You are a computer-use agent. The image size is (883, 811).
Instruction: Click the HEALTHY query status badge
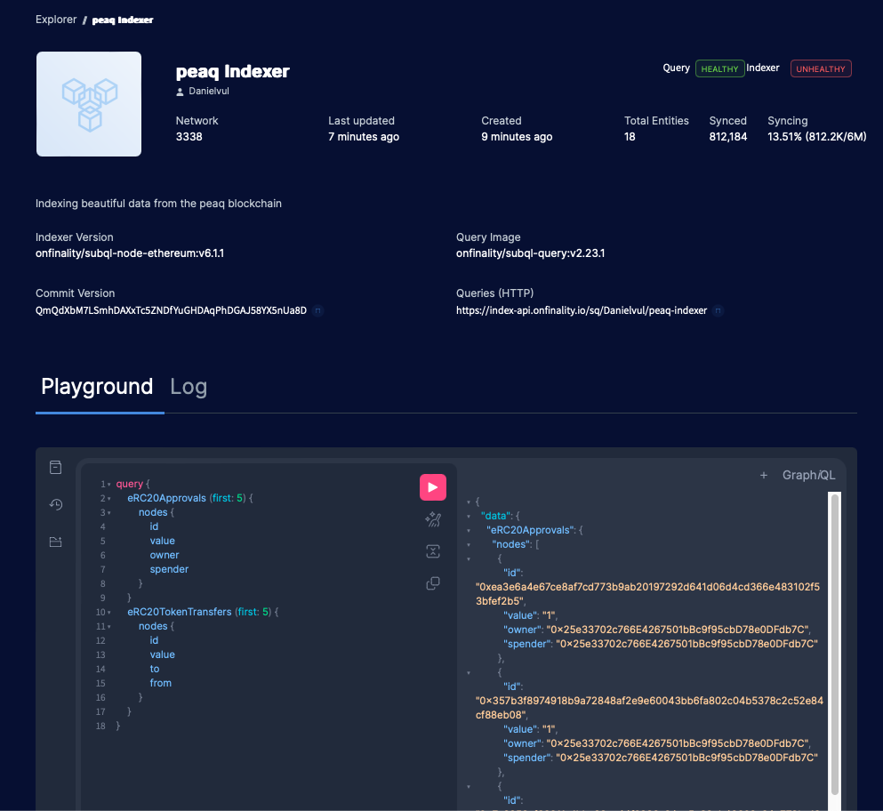coord(719,68)
